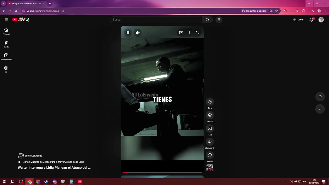Seek on the Short's red progress bar

162,172
